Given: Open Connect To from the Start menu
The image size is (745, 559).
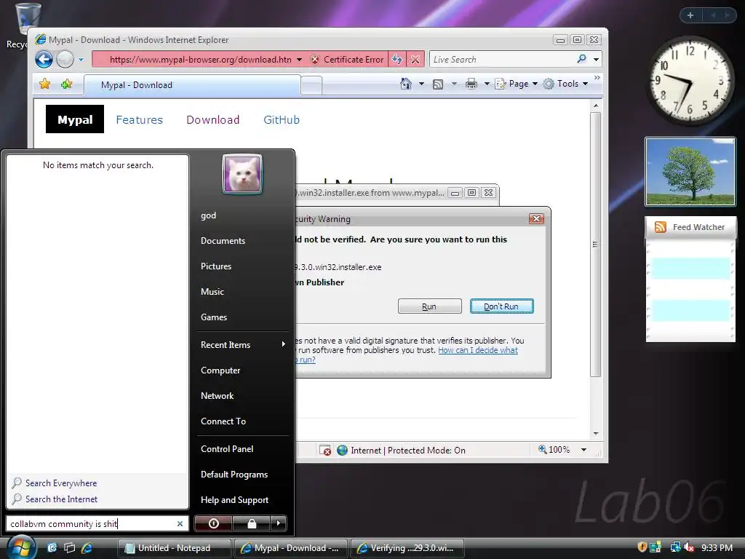Looking at the screenshot, I should (223, 421).
